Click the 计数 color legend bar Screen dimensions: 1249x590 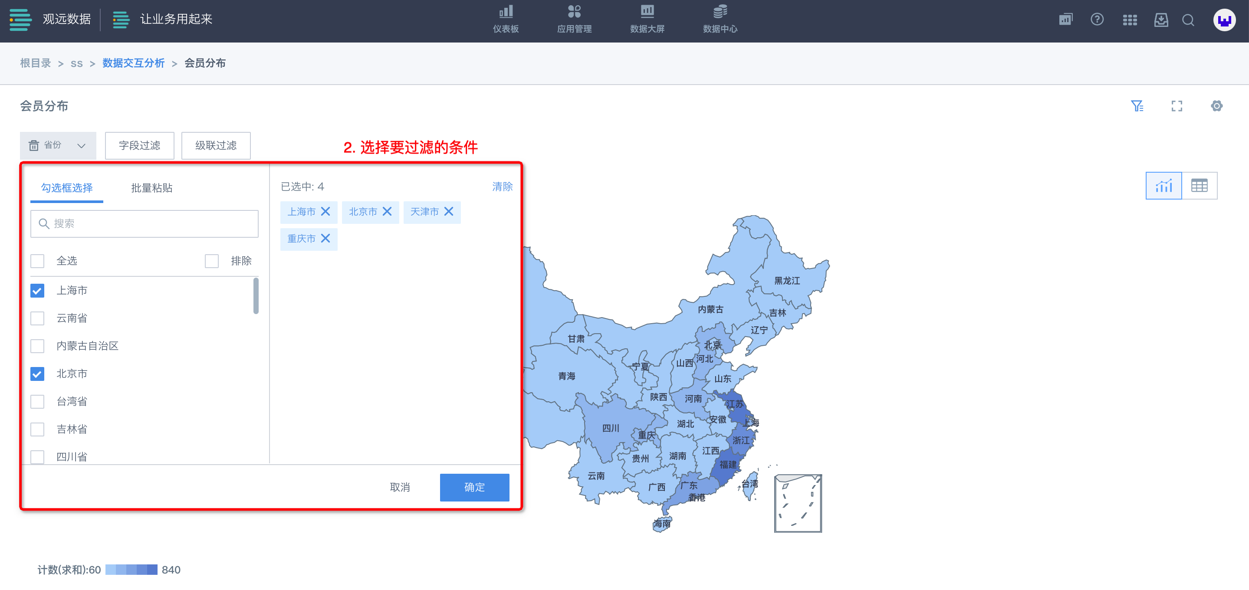(131, 570)
